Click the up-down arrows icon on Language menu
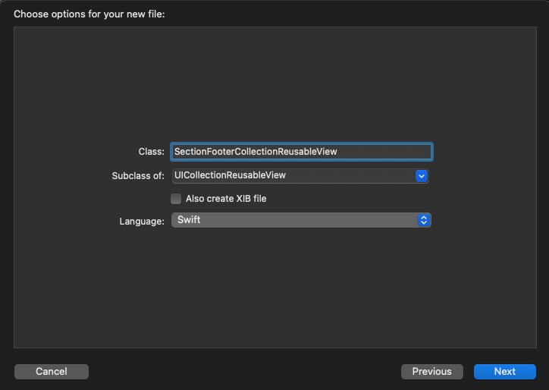 click(424, 220)
